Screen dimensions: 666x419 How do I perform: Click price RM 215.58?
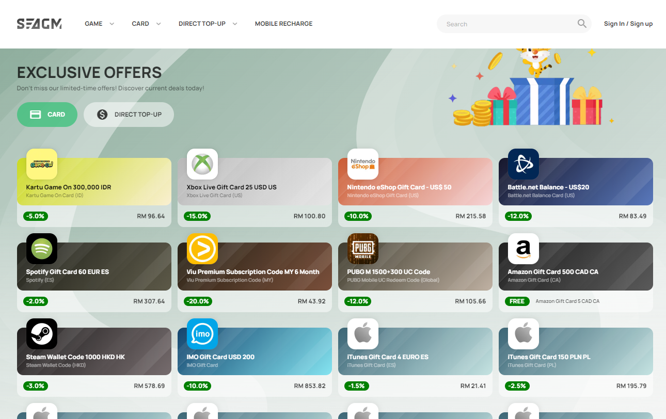pos(471,216)
